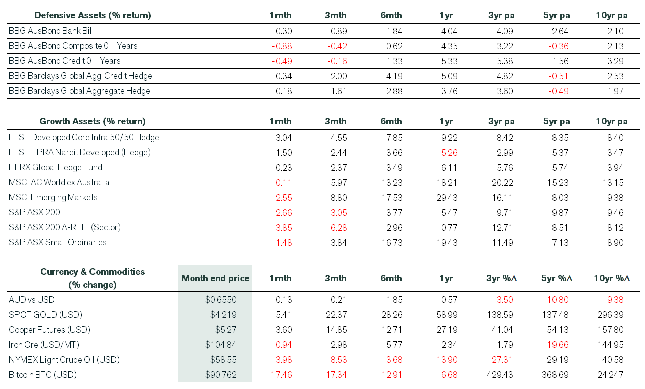
Task: Select the BBG AusBond Bank Bill row label
Action: point(51,31)
